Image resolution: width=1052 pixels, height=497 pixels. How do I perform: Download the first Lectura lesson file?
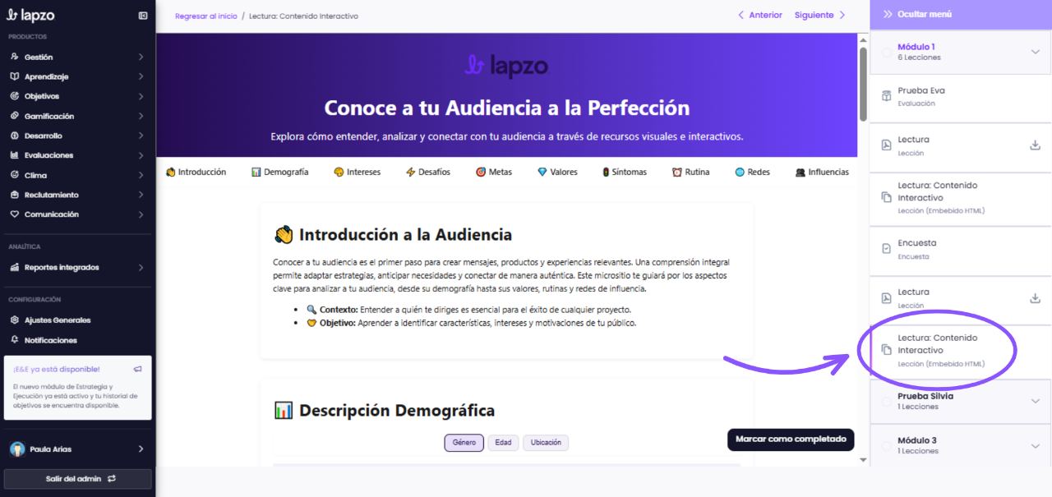[1035, 145]
